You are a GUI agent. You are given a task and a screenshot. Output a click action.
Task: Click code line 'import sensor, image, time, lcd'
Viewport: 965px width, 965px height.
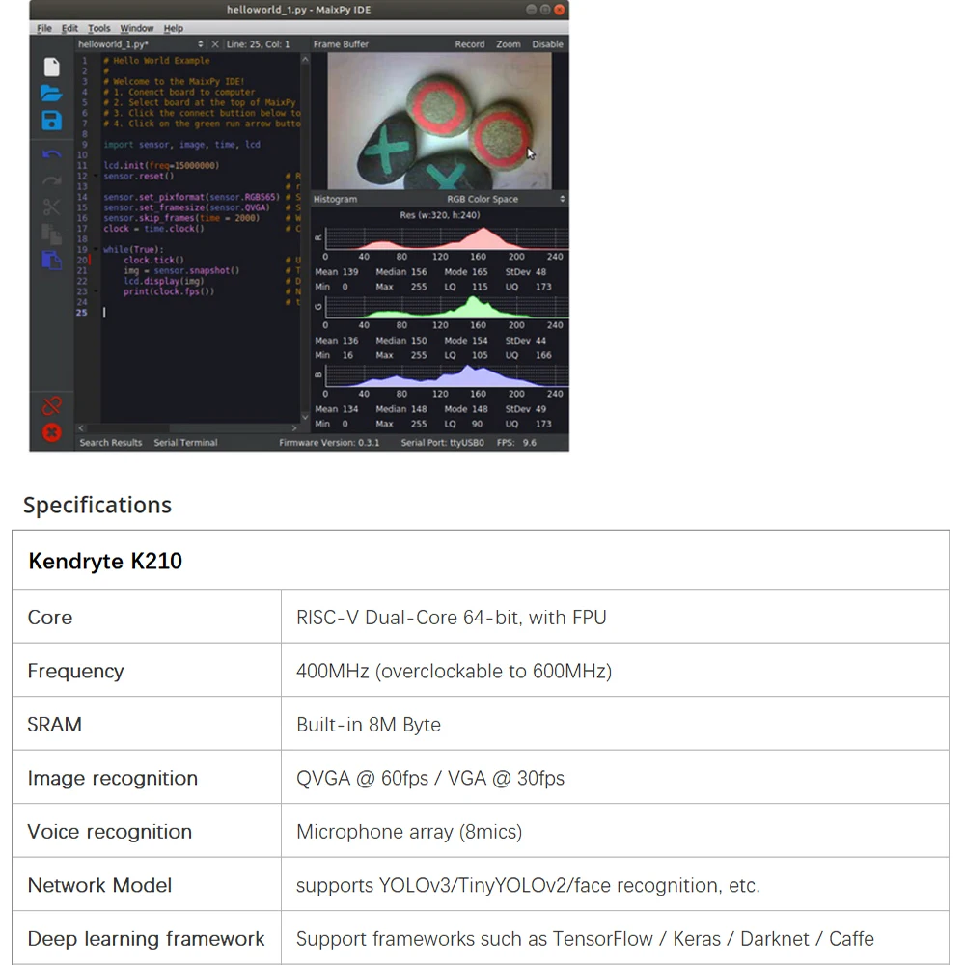pyautogui.click(x=181, y=145)
